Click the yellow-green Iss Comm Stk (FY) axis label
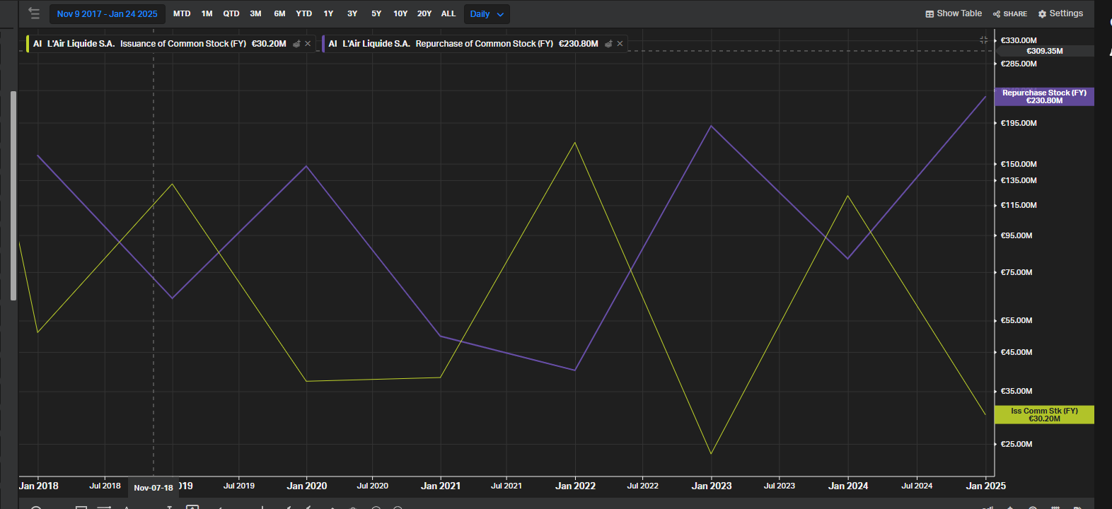 pyautogui.click(x=1043, y=415)
